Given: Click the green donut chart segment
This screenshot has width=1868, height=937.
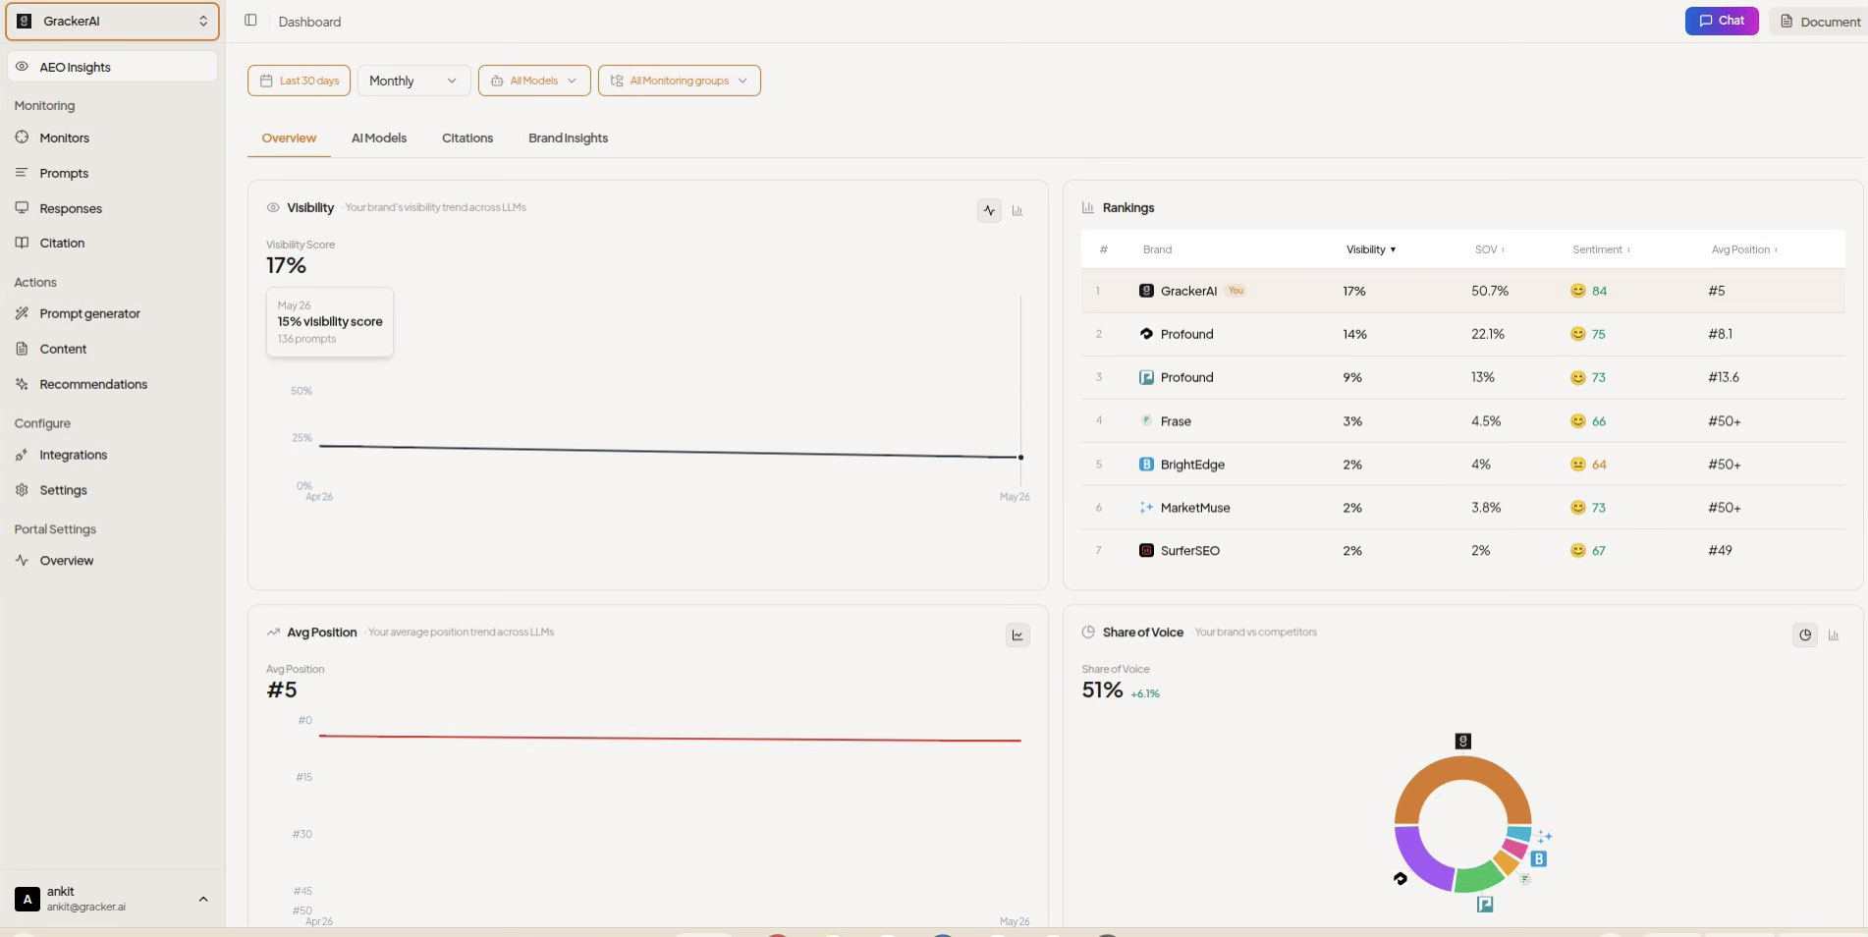Looking at the screenshot, I should click(1478, 878).
